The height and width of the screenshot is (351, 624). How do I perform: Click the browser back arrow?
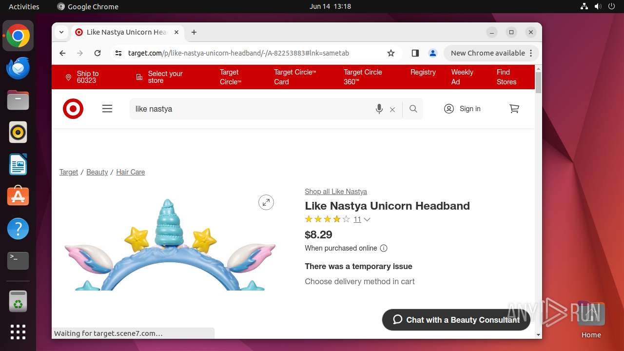62,53
